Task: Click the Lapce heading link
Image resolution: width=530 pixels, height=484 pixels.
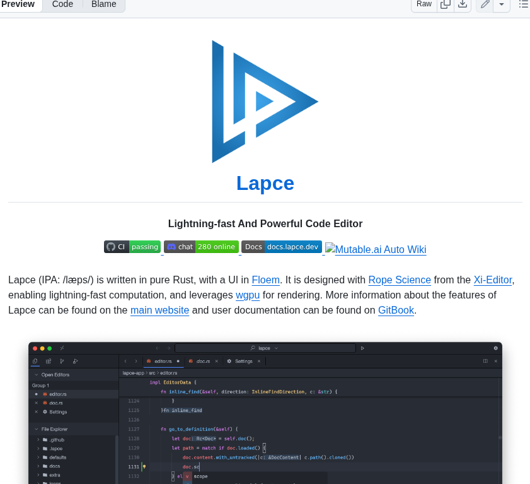Action: 265,183
